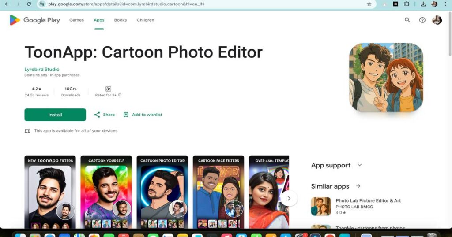452x237 pixels.
Task: Open the Cartoon Yourself screenshot
Action: (x=106, y=192)
